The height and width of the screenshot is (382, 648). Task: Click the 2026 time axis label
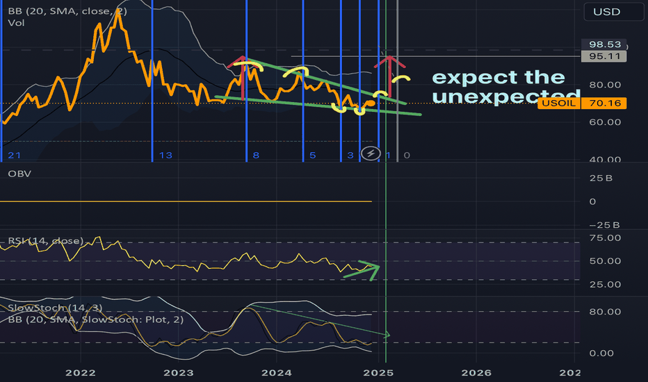[476, 373]
